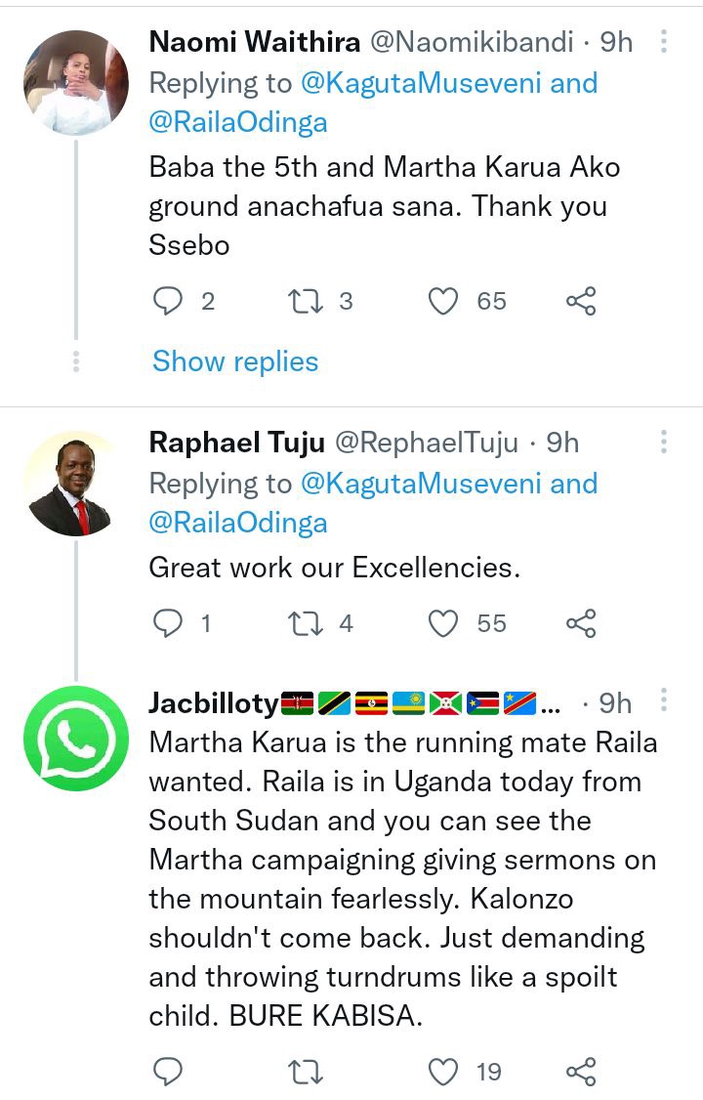The height and width of the screenshot is (1100, 703).
Task: Open more options for Naomi Waithira's tweet
Action: pyautogui.click(x=664, y=41)
